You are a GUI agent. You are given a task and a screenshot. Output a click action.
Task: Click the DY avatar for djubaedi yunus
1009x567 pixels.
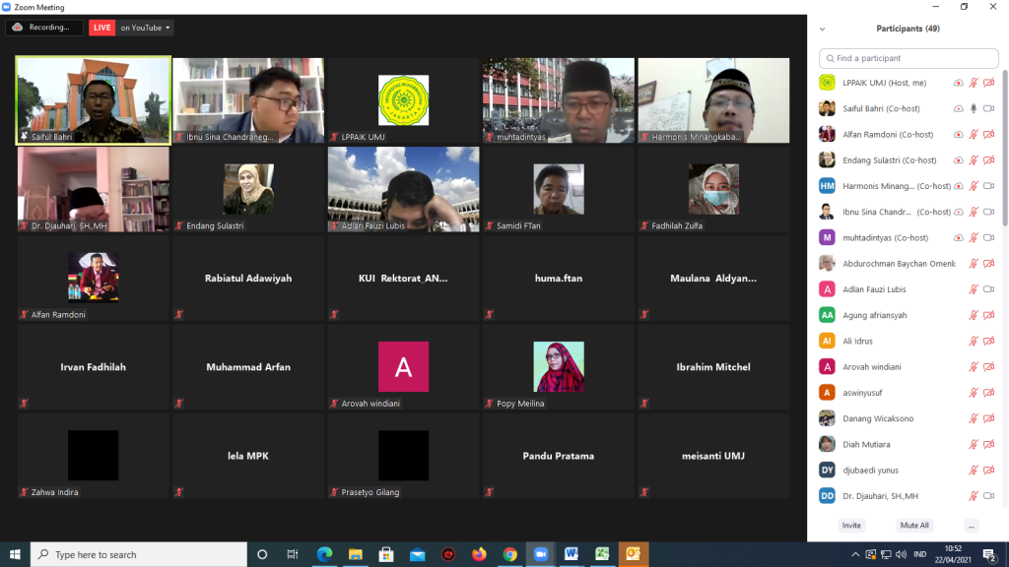click(x=827, y=470)
